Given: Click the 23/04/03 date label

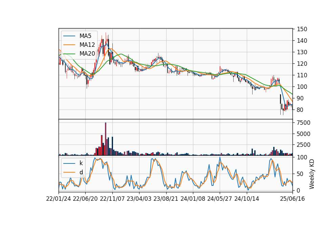Looking at the screenshot, I should pos(139,199).
